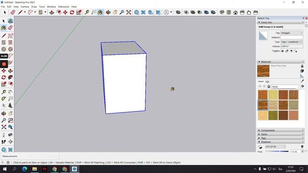
Task: Choose the selected Wood Floor Dark swatch
Action: point(263,105)
